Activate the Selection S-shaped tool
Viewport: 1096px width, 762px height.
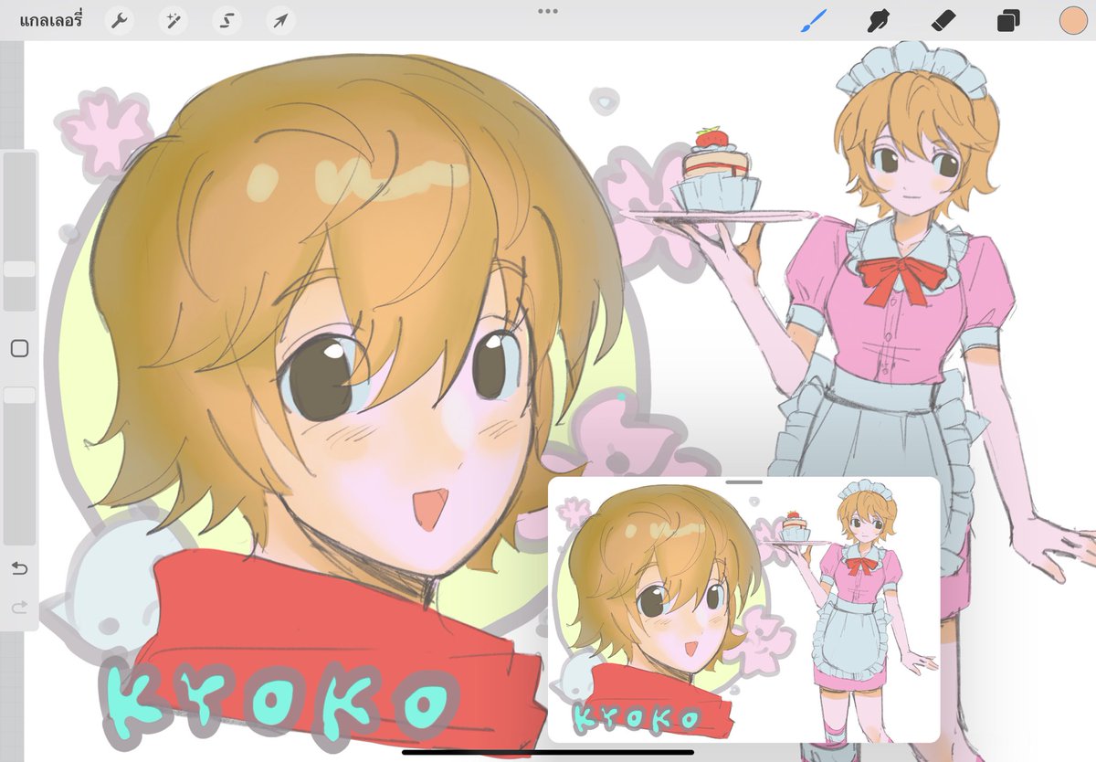227,20
